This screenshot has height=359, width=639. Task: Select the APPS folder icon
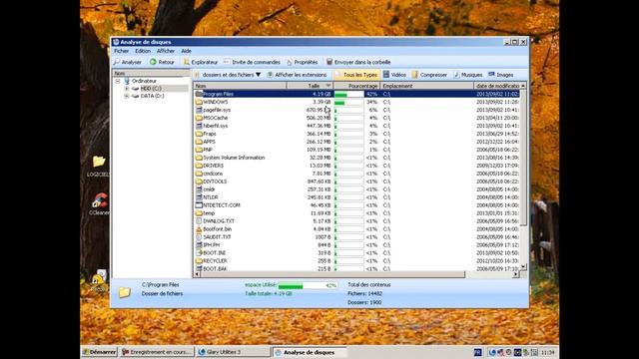pyautogui.click(x=199, y=142)
